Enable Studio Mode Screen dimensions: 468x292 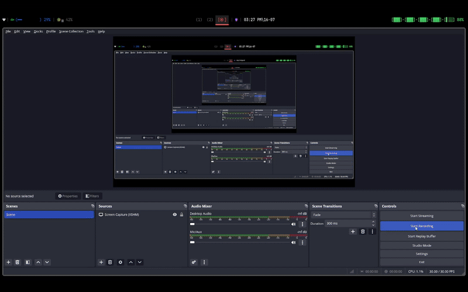click(x=422, y=245)
